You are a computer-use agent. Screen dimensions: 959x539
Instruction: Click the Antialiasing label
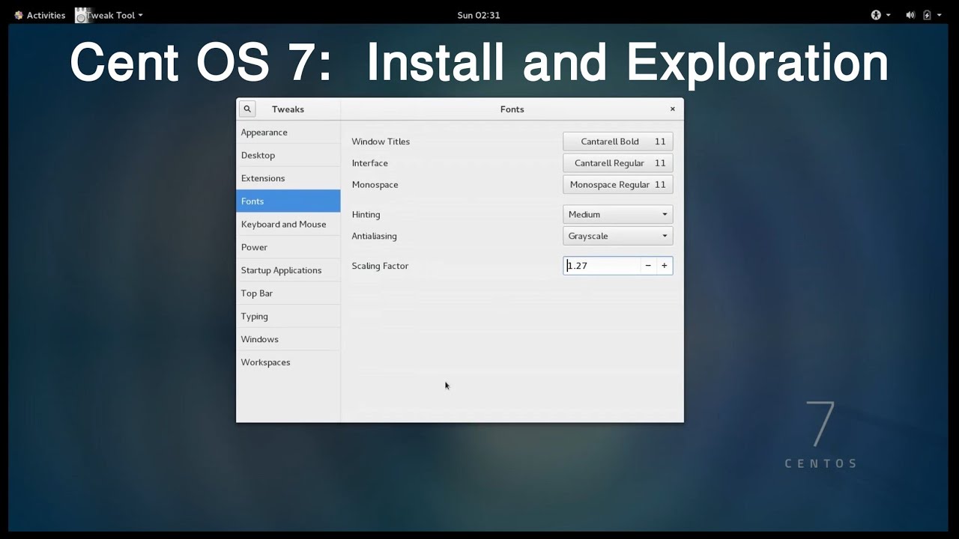374,236
